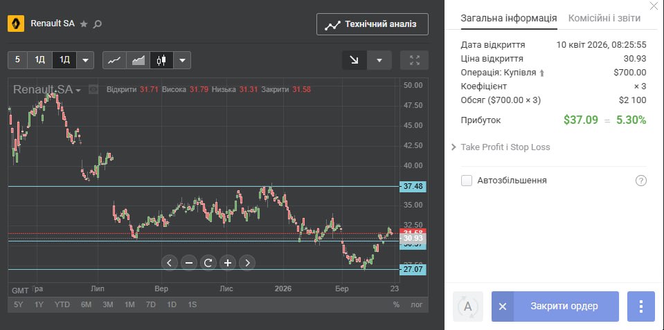Select the candlestick chart type
The height and width of the screenshot is (330, 664).
(161, 60)
